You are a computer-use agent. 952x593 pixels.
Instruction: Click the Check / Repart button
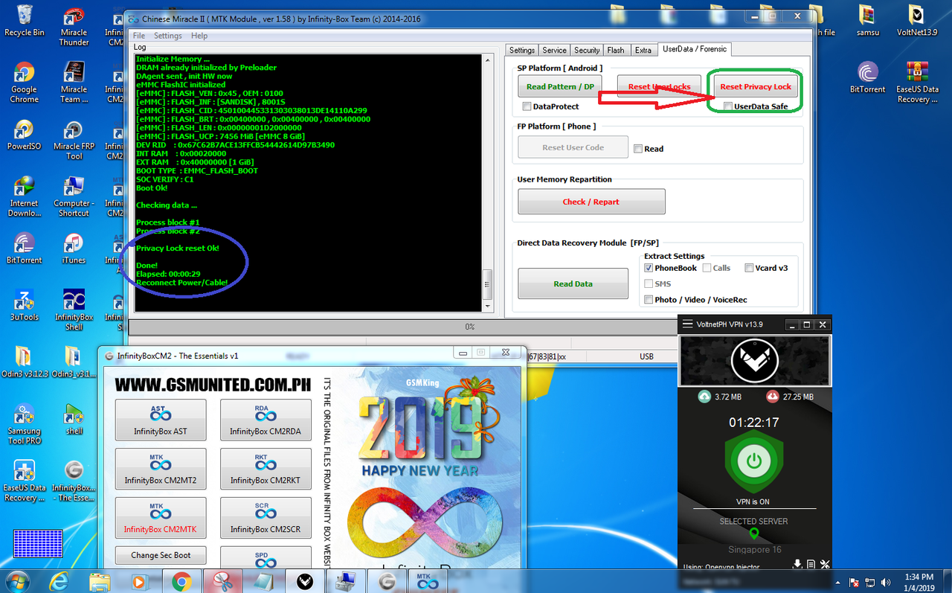(x=591, y=202)
